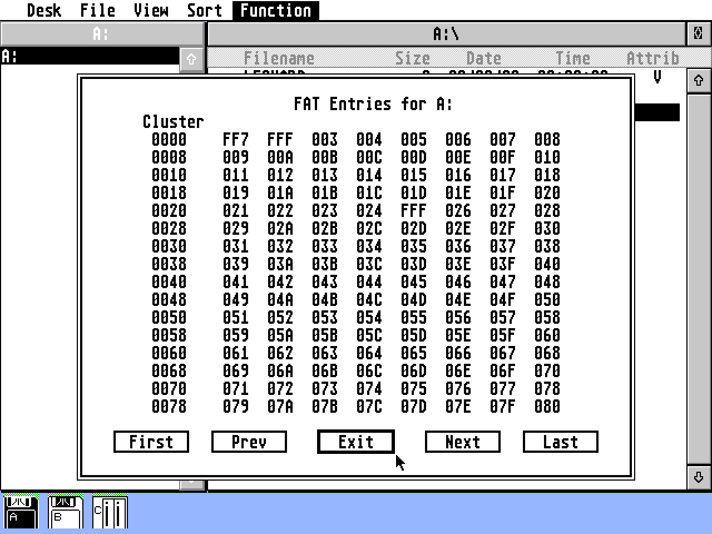Click FAT entry 06D
Image resolution: width=712 pixels, height=534 pixels.
414,370
